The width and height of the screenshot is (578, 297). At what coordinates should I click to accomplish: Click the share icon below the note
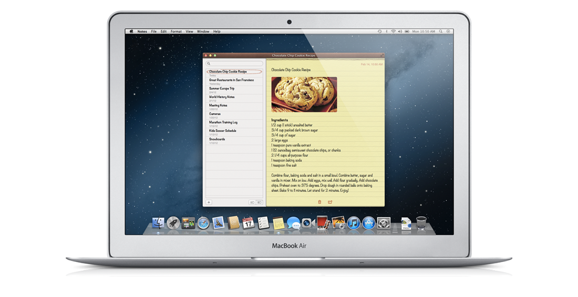pyautogui.click(x=330, y=202)
